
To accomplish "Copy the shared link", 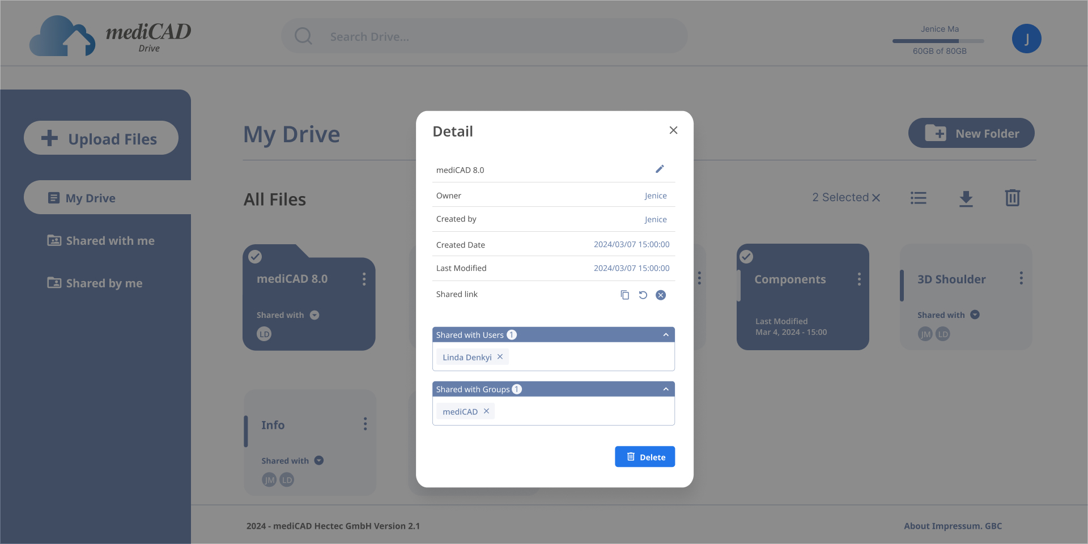I will point(624,295).
